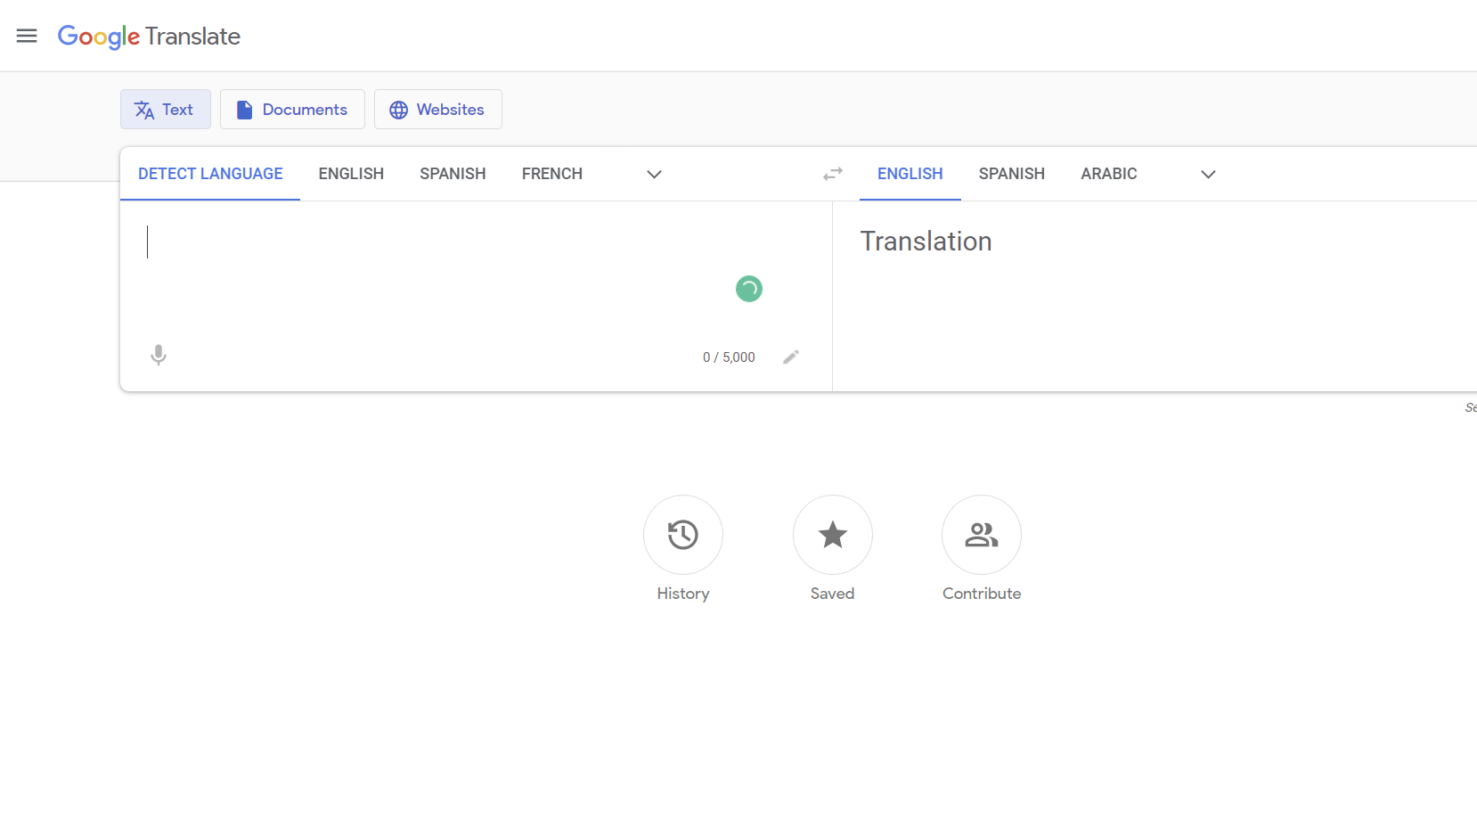This screenshot has width=1477, height=820.
Task: Expand more source language options
Action: (x=654, y=174)
